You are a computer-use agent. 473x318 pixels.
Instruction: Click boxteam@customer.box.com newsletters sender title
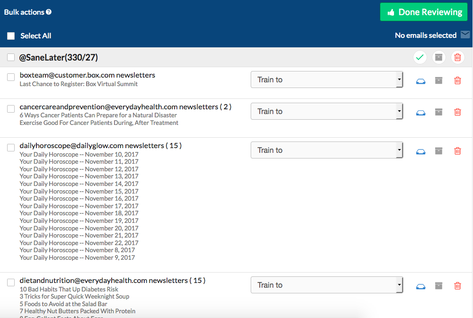click(x=88, y=75)
